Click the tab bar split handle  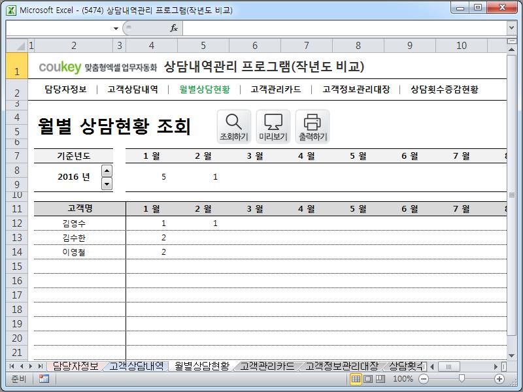(x=424, y=367)
